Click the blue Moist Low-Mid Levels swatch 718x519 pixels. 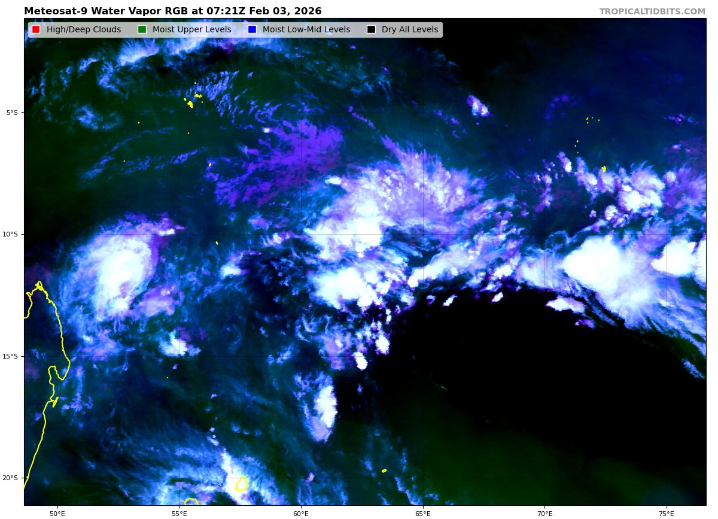tap(252, 30)
